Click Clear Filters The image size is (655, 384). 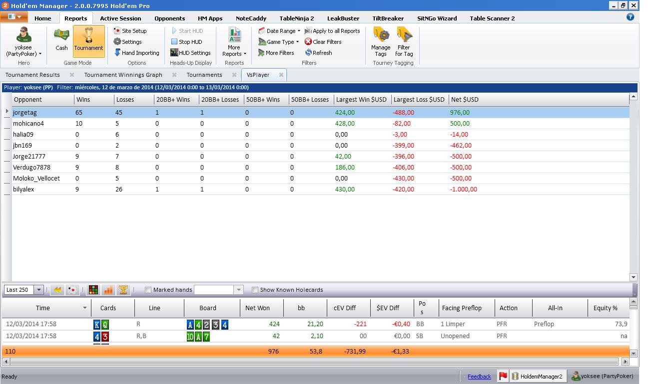tap(323, 42)
